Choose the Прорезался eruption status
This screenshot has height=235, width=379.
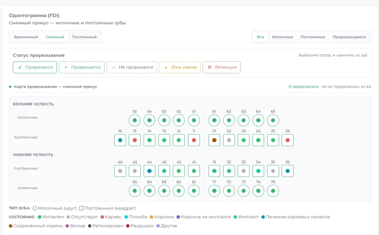point(35,67)
